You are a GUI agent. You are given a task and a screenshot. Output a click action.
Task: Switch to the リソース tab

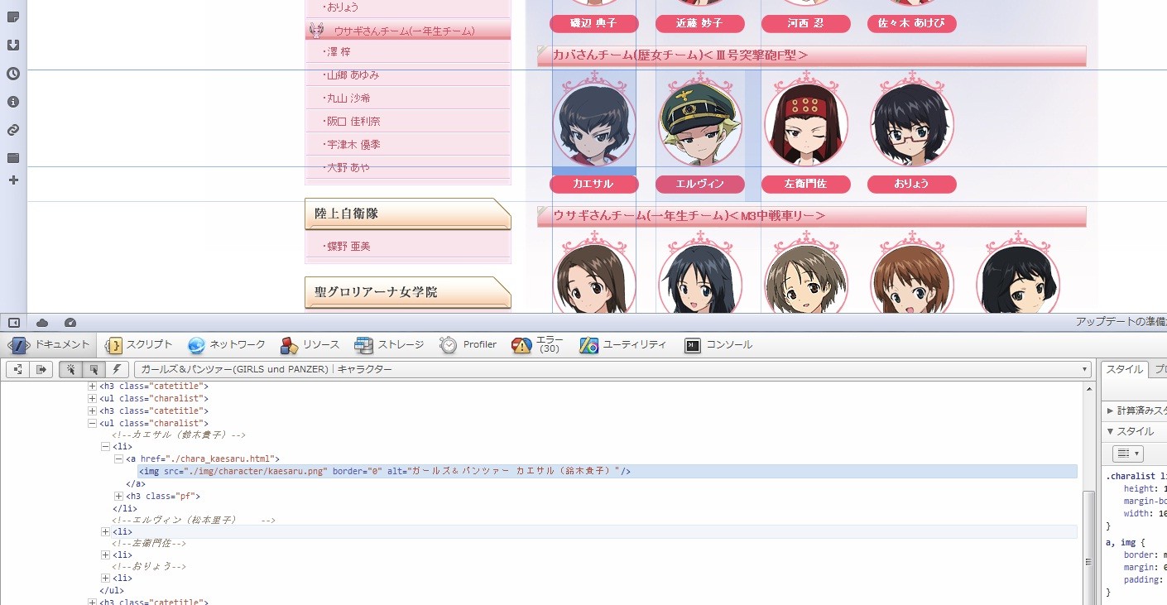[310, 345]
